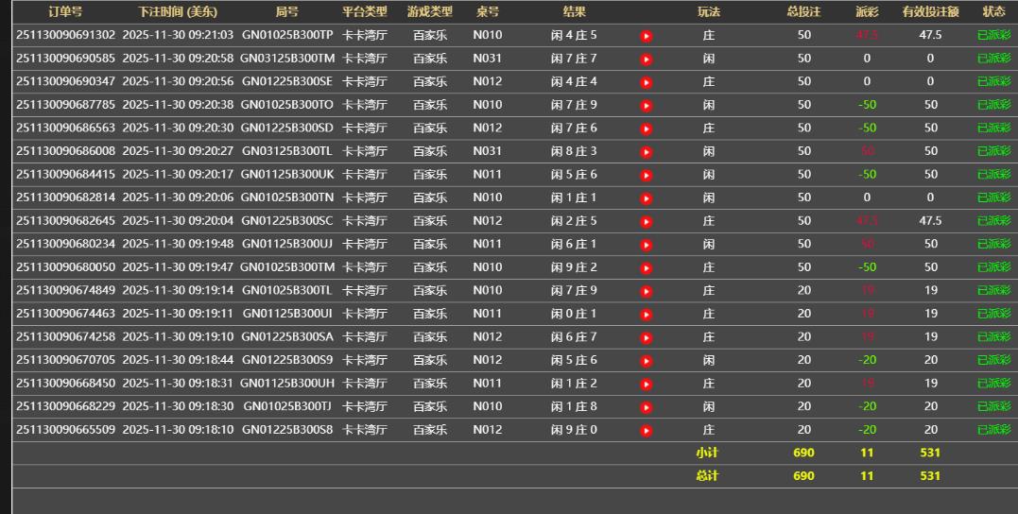The width and height of the screenshot is (1018, 514).
Task: Click the 派彩 column header
Action: pyautogui.click(x=867, y=12)
